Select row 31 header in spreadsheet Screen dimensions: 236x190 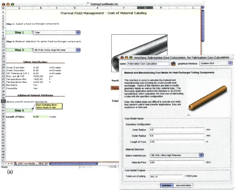coord(3,101)
